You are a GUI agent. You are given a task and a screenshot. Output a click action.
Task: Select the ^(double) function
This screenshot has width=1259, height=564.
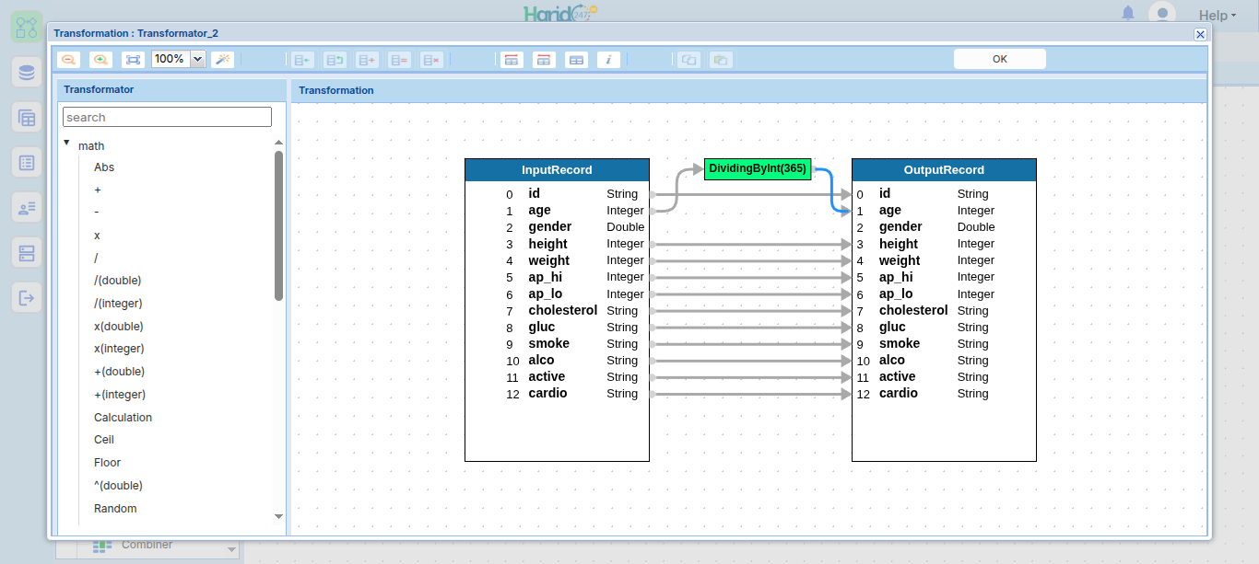[x=119, y=486]
